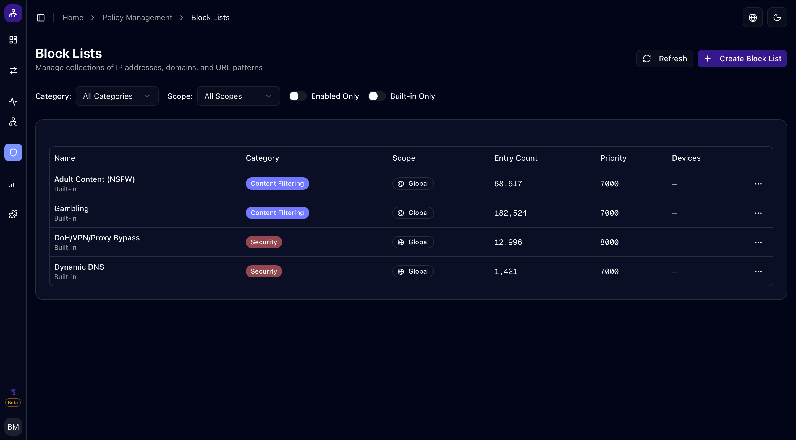
Task: Refresh the block lists table
Action: (x=664, y=58)
